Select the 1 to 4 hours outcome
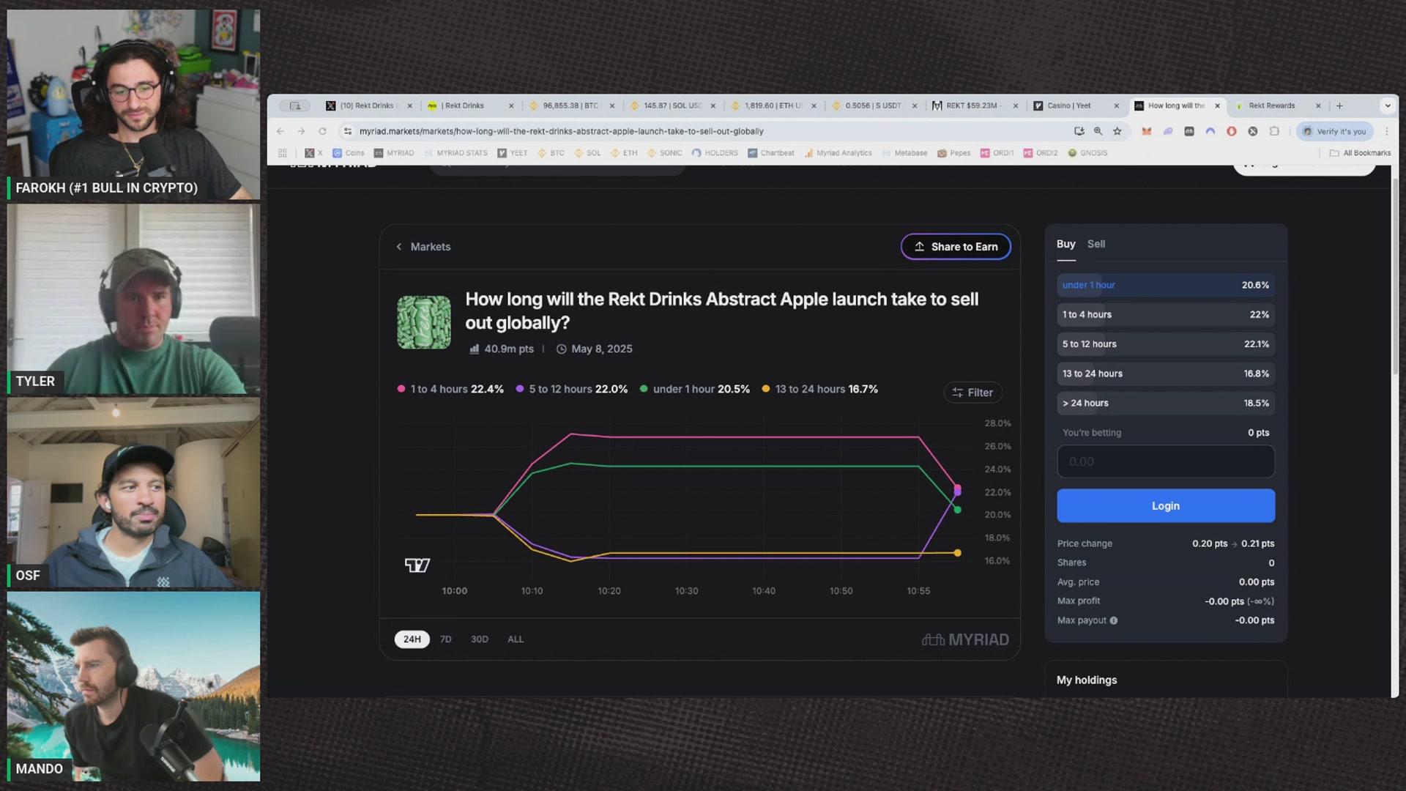 click(x=1166, y=314)
